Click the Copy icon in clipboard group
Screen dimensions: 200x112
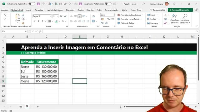point(23,19)
